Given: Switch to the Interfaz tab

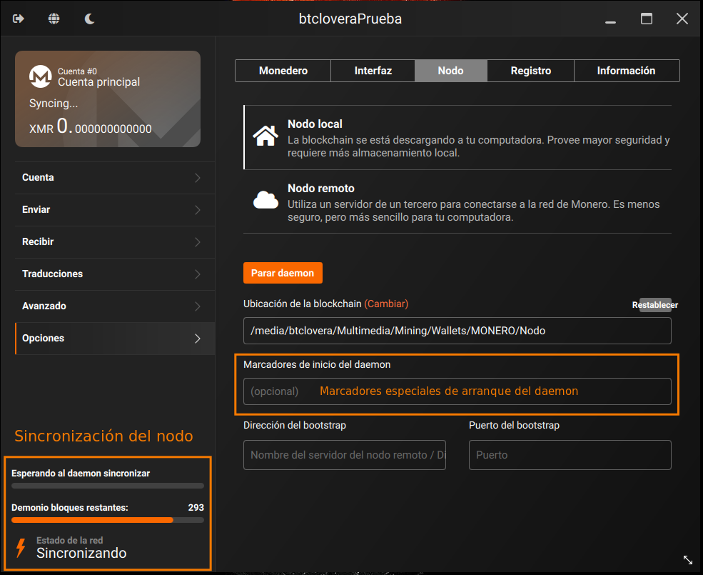Looking at the screenshot, I should pos(373,71).
